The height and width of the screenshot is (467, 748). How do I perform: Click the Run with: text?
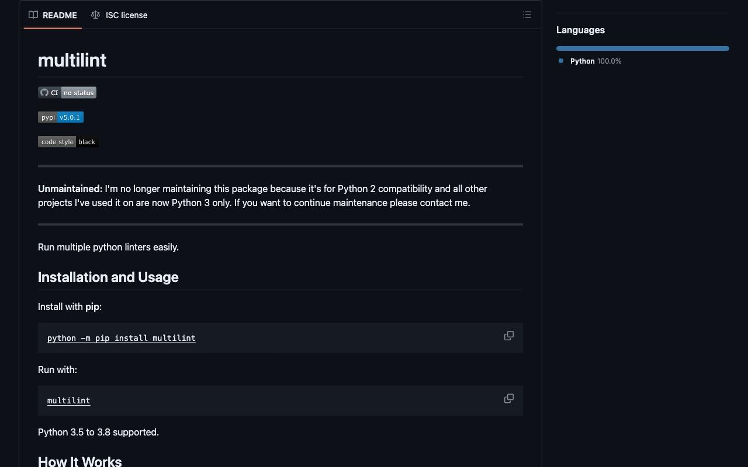pos(57,370)
